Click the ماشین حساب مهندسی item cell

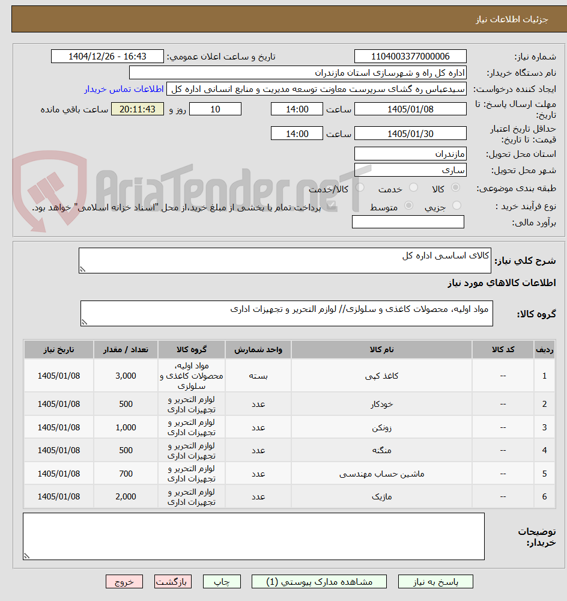point(381,474)
